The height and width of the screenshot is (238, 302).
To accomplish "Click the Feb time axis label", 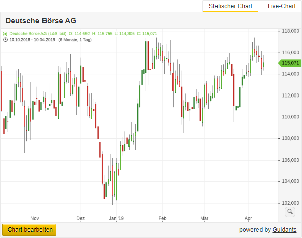I will [162, 218].
